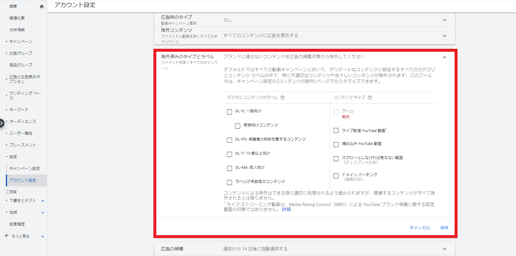The image size is (516, 256).
Task: Open 最適化案 in the sidebar
Action: (17, 18)
